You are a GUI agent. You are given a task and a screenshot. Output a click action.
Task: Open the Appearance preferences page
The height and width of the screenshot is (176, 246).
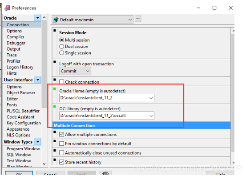click(x=18, y=129)
